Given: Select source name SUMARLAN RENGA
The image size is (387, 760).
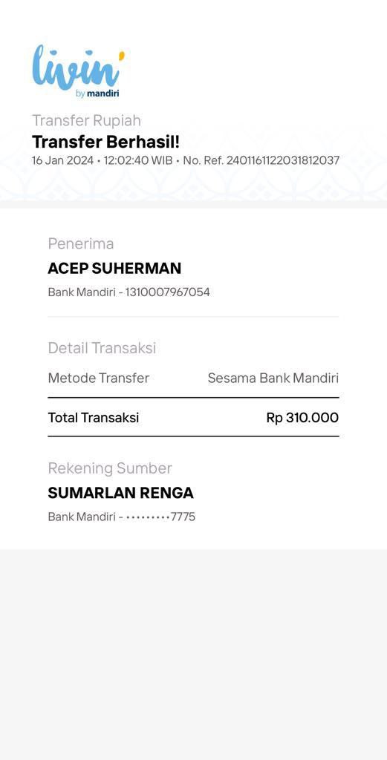Looking at the screenshot, I should tap(120, 493).
